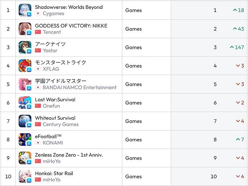The height and width of the screenshot is (186, 248).
Task: Click the up 147 rank change for アークナイツ
Action: [x=237, y=47]
